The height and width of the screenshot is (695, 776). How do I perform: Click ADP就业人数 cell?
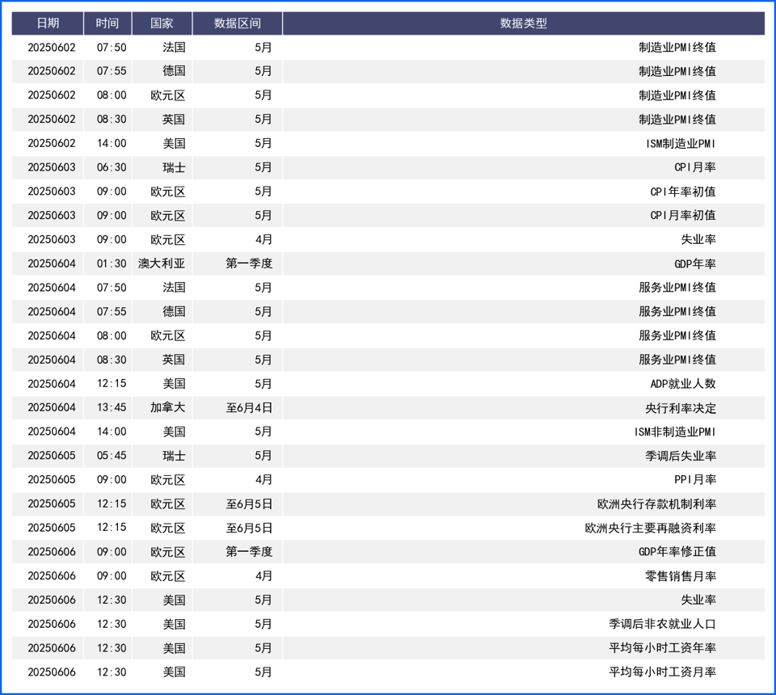683,383
